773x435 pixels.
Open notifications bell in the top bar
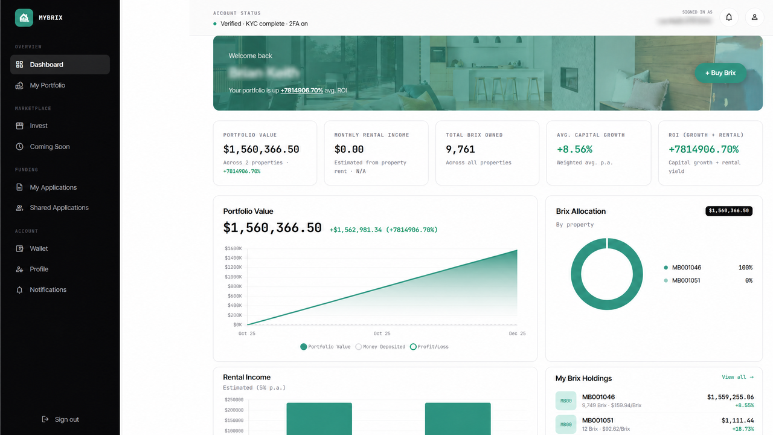click(729, 18)
